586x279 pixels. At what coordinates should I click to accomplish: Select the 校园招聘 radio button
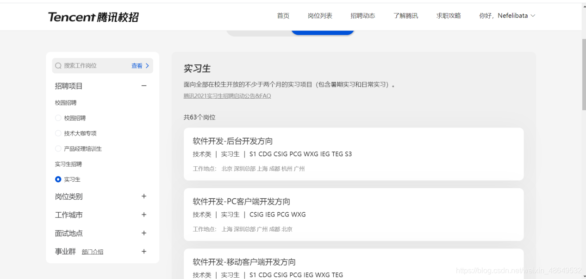[x=58, y=118]
